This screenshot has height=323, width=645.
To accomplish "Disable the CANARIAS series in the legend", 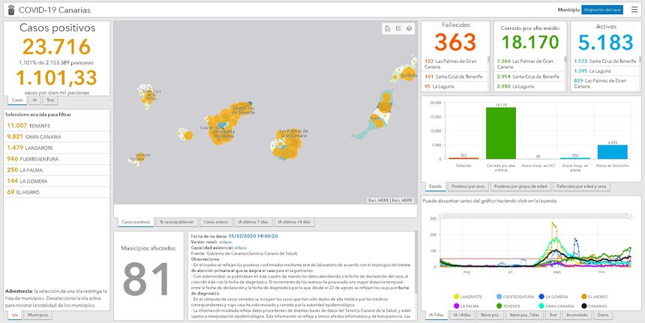I will point(583,306).
